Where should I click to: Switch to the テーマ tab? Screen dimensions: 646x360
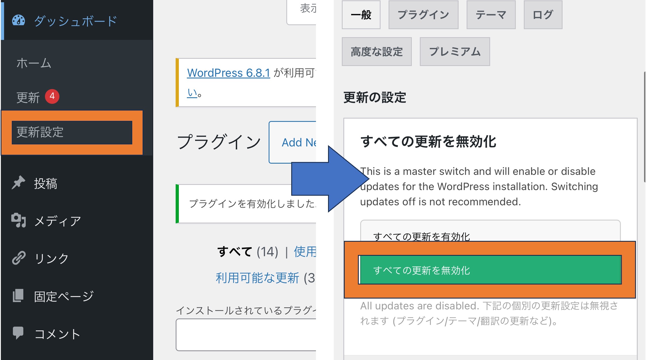pos(491,15)
